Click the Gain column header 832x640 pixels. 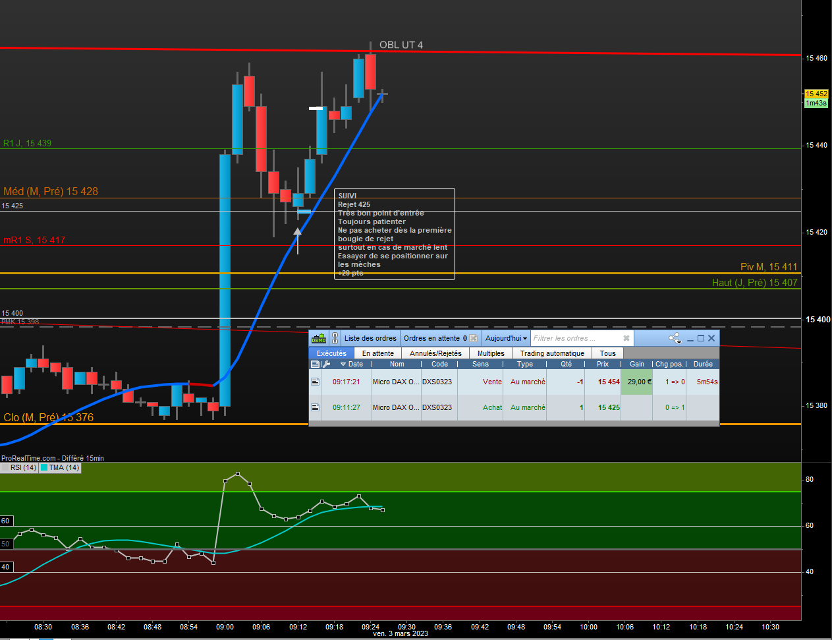[637, 364]
